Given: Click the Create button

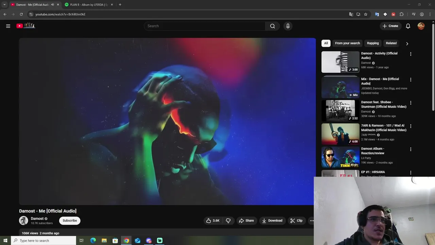Looking at the screenshot, I should pos(390,26).
